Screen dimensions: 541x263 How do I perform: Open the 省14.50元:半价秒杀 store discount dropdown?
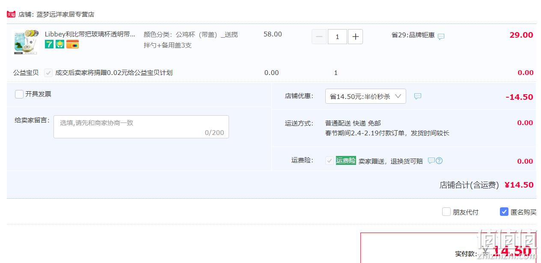tap(366, 96)
